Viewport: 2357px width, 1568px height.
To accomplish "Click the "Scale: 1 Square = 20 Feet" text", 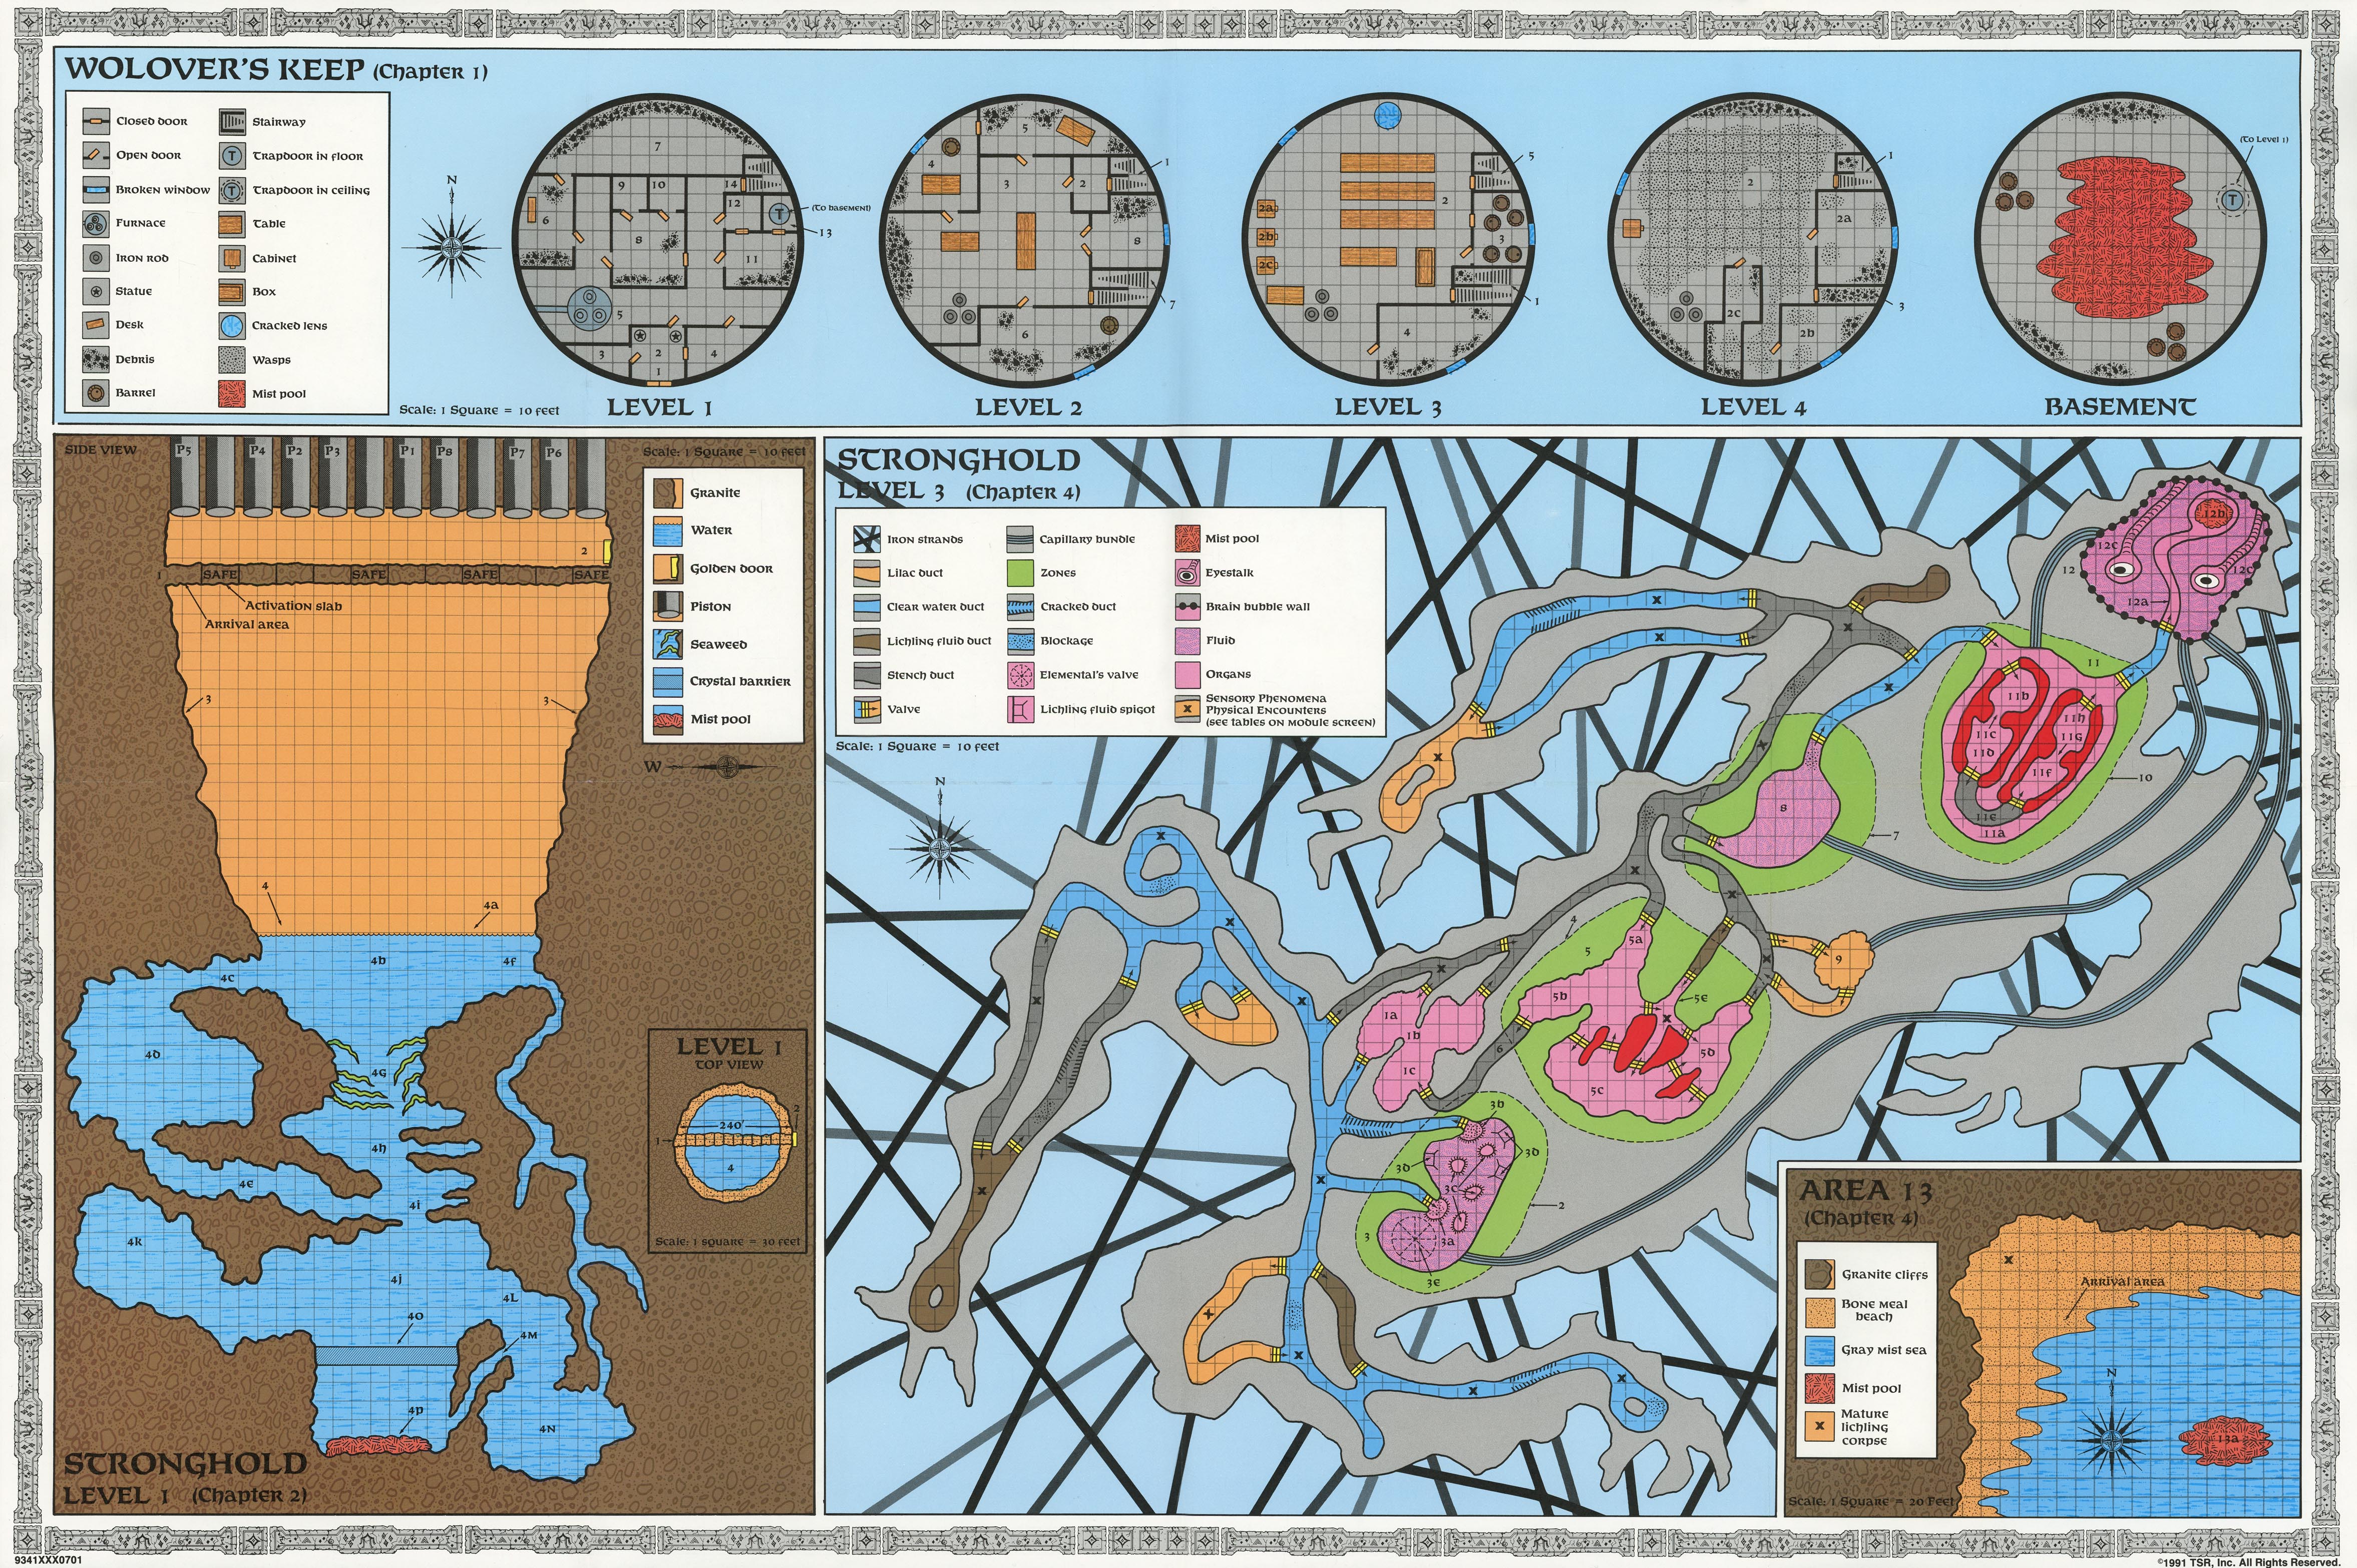I will click(1871, 1501).
